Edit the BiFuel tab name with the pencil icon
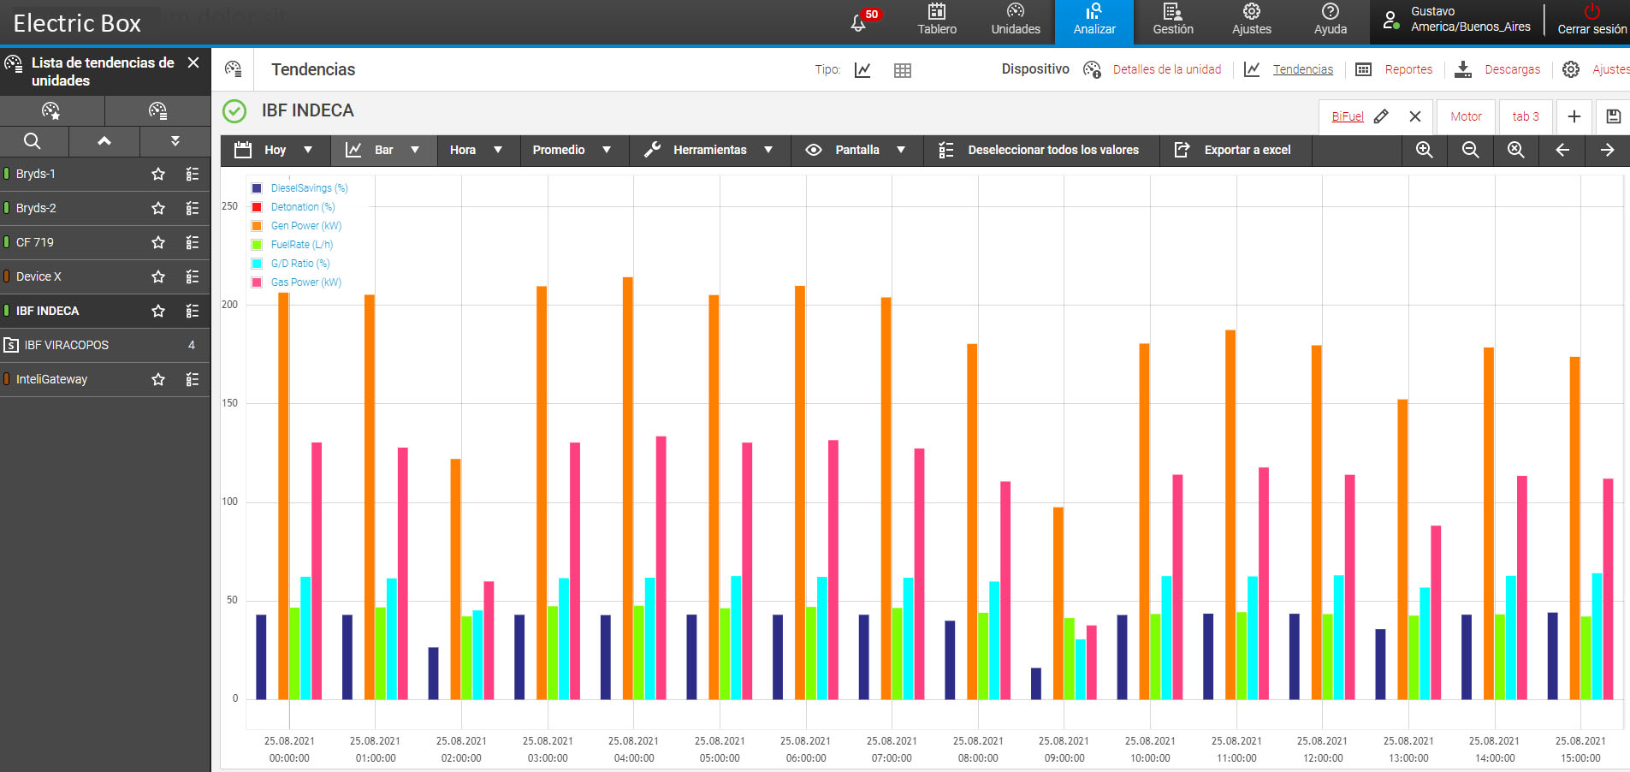 (1381, 116)
